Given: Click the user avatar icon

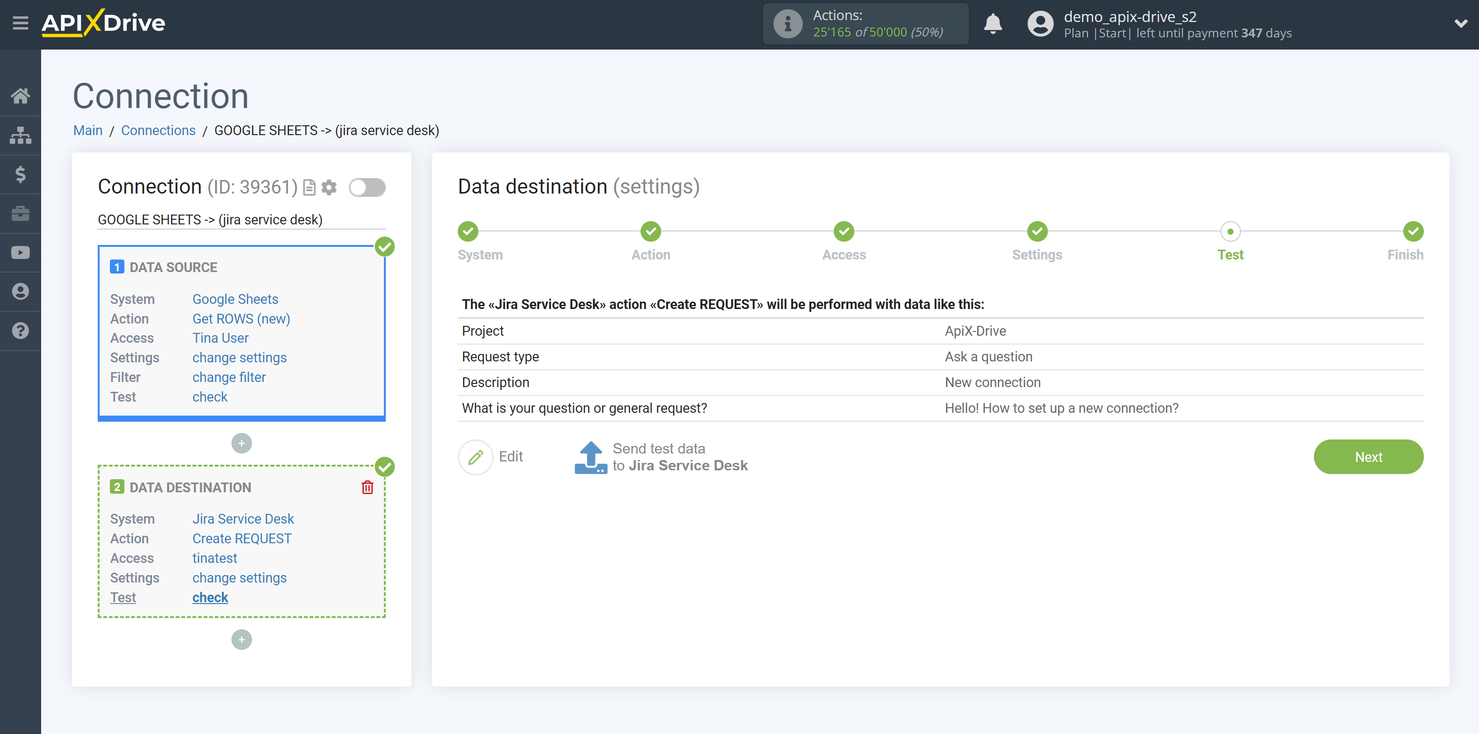Looking at the screenshot, I should coord(1040,24).
